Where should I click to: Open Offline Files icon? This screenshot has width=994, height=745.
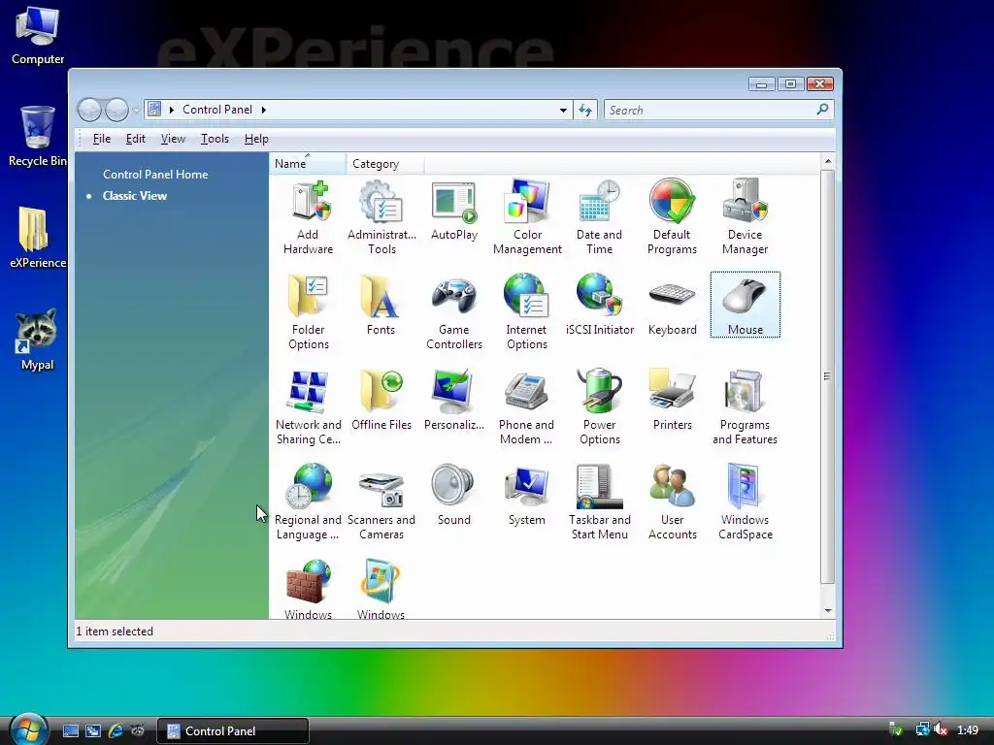[381, 400]
